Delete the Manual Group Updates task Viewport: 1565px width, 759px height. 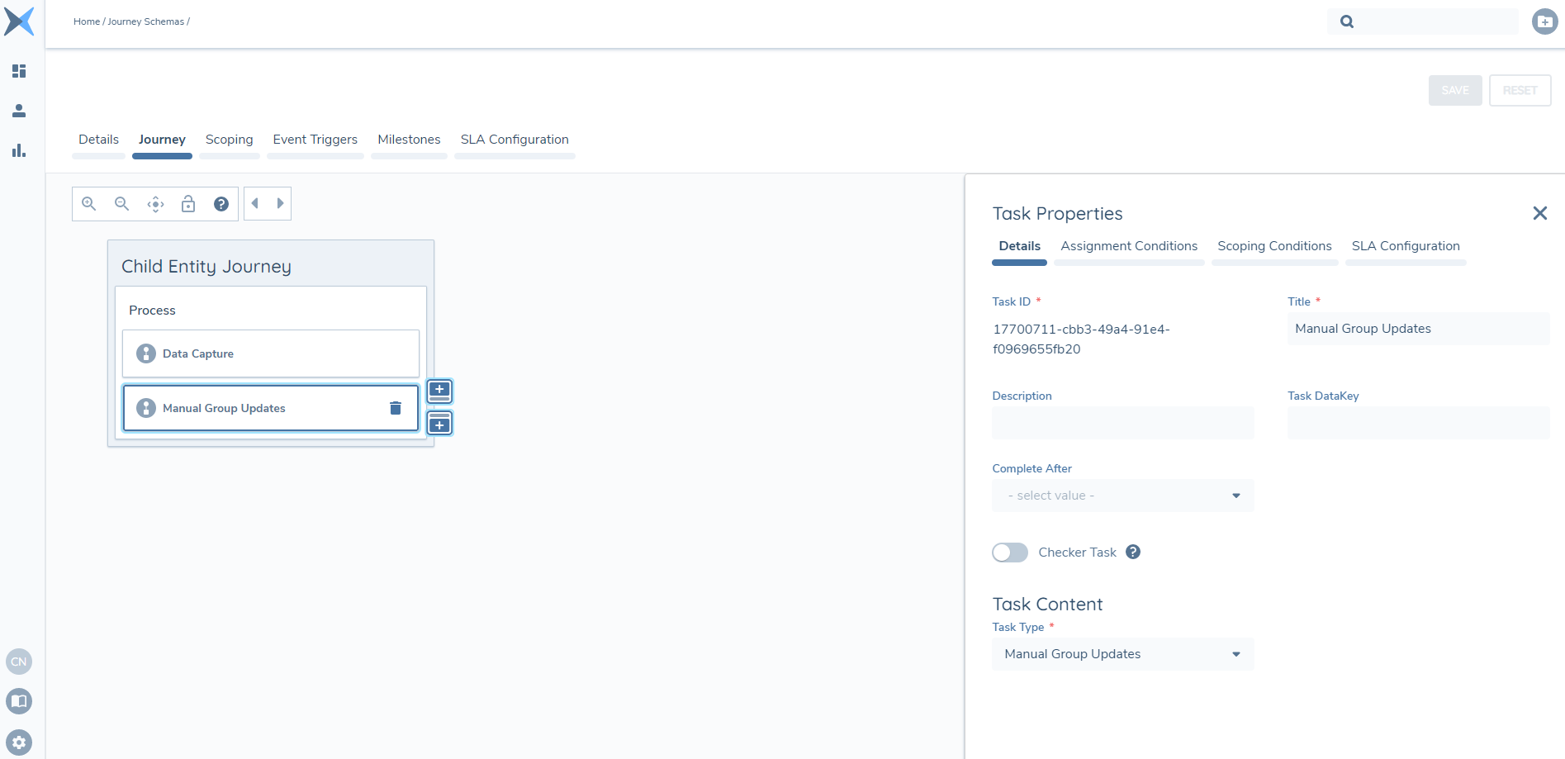tap(396, 407)
